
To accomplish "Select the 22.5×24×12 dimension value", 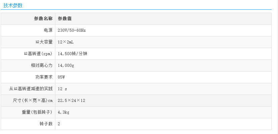I will (71, 101).
